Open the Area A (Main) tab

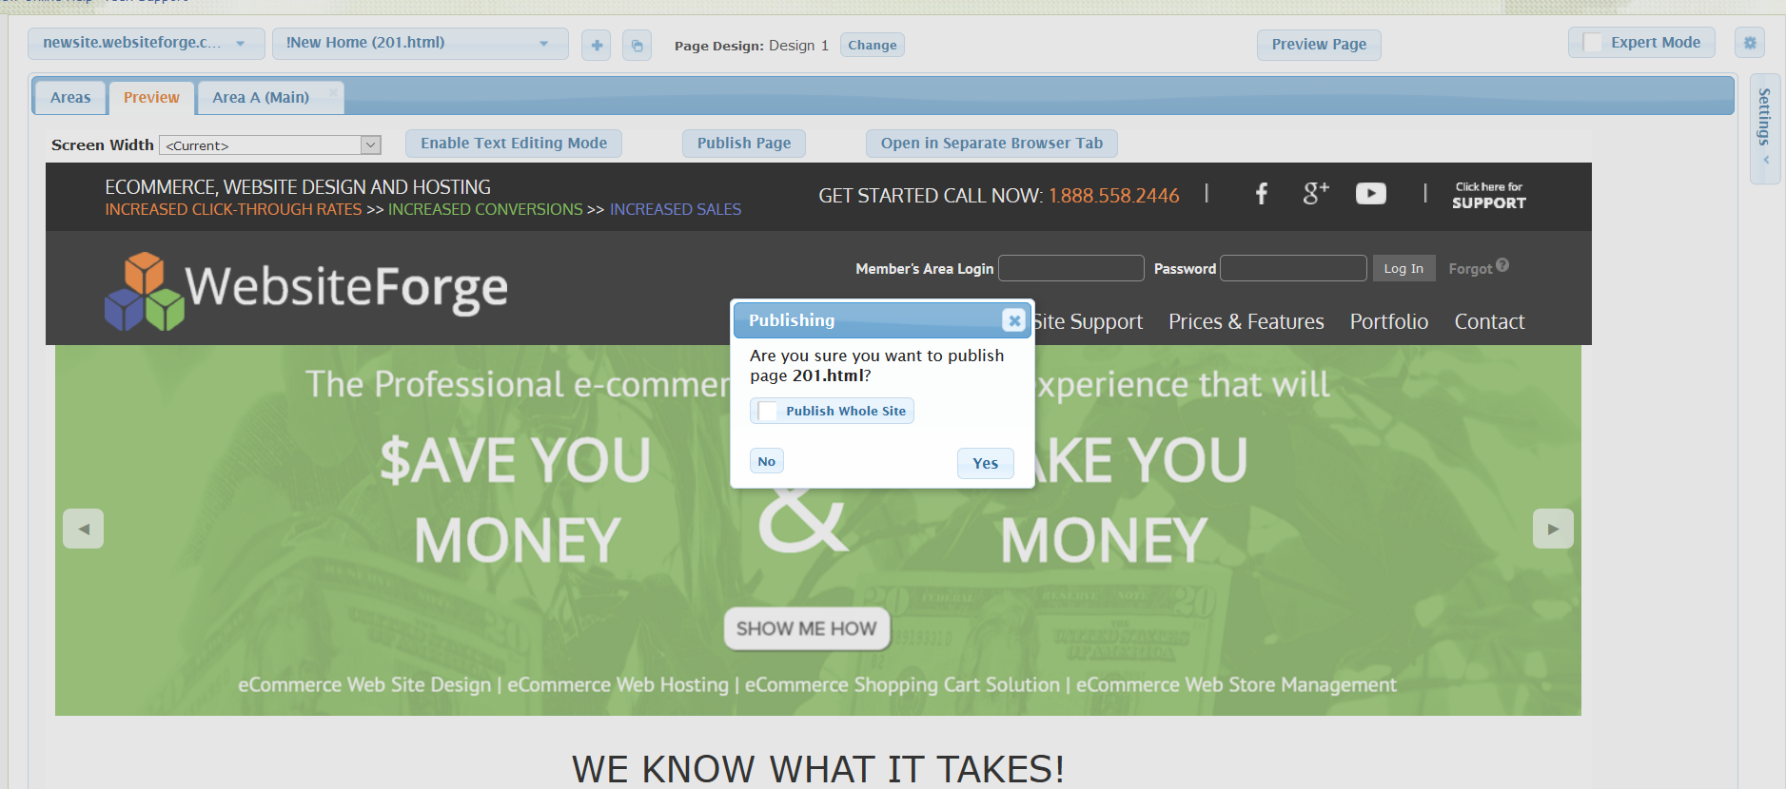pyautogui.click(x=261, y=97)
